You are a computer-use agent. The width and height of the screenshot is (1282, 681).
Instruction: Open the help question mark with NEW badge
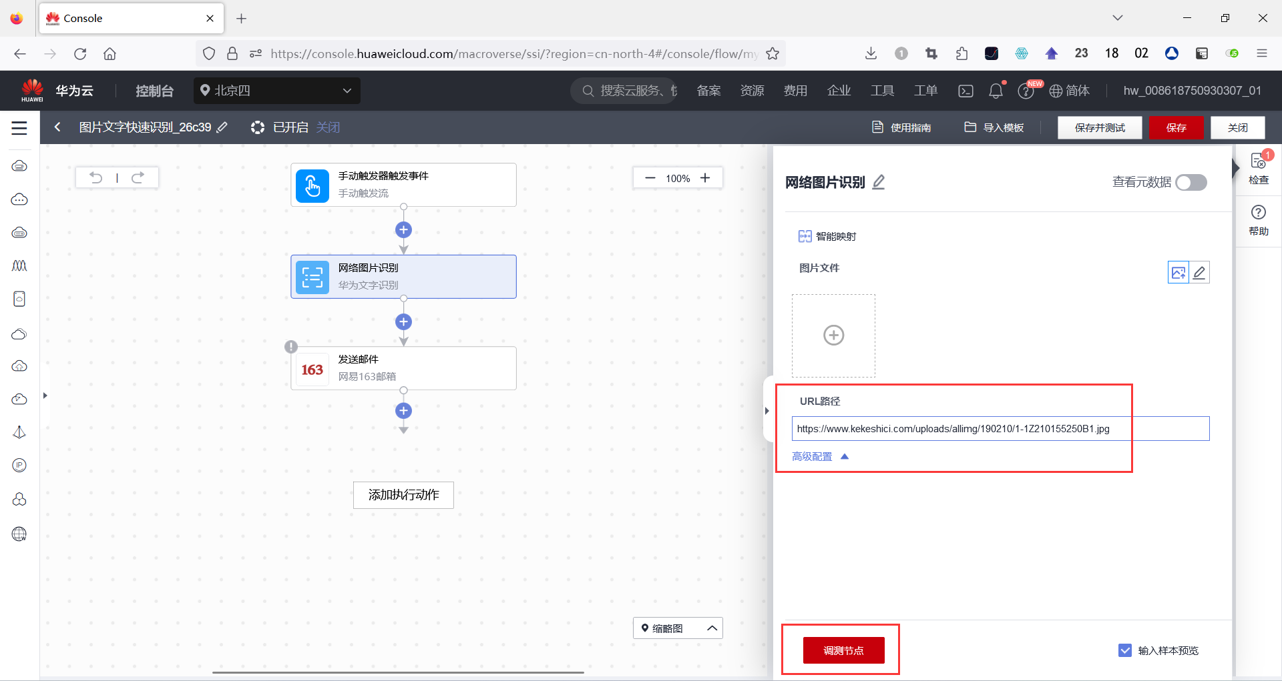pos(1026,91)
